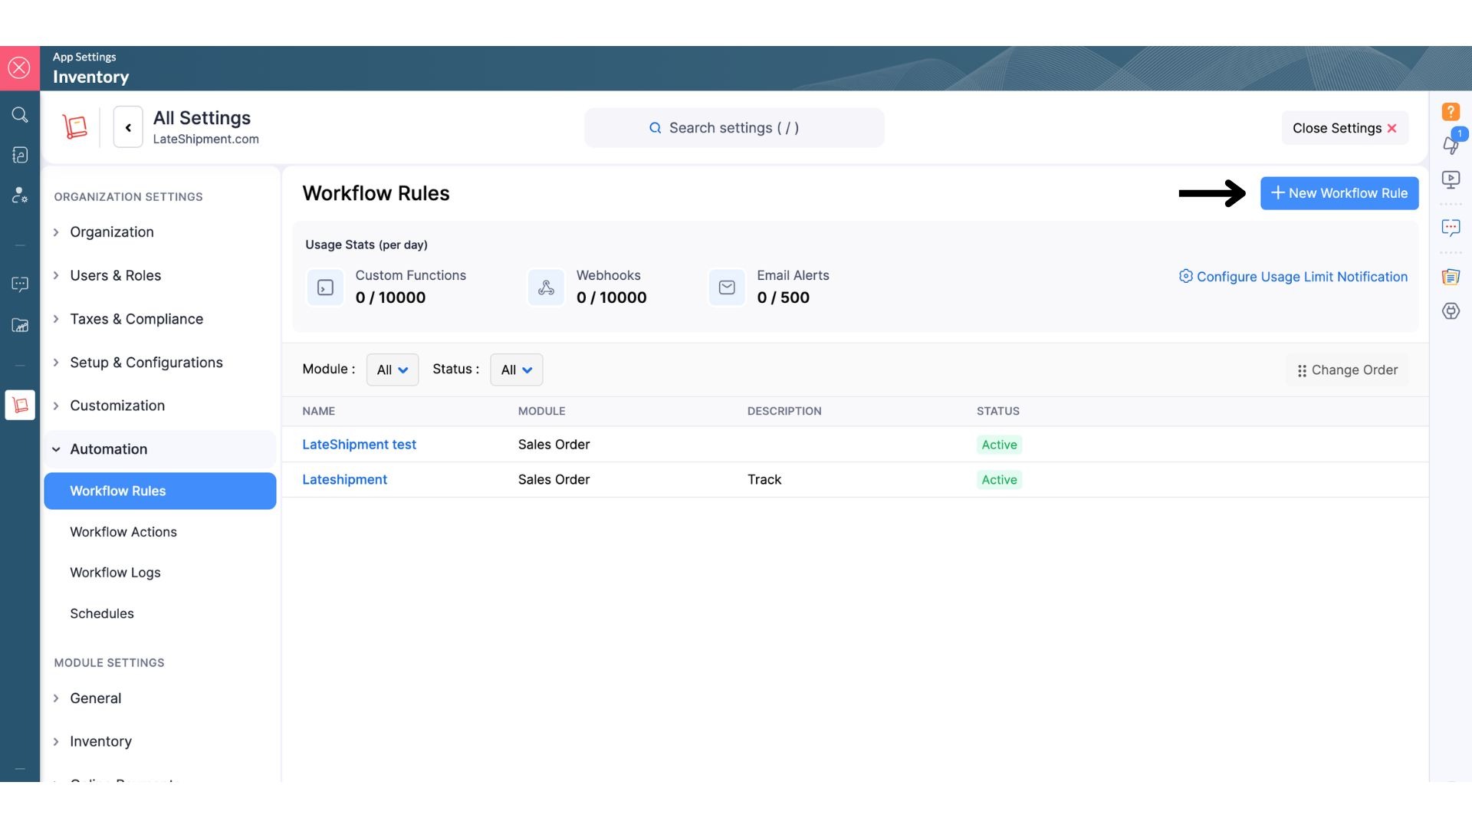Click the New Workflow Rule button
Image resolution: width=1472 pixels, height=828 pixels.
(x=1339, y=193)
